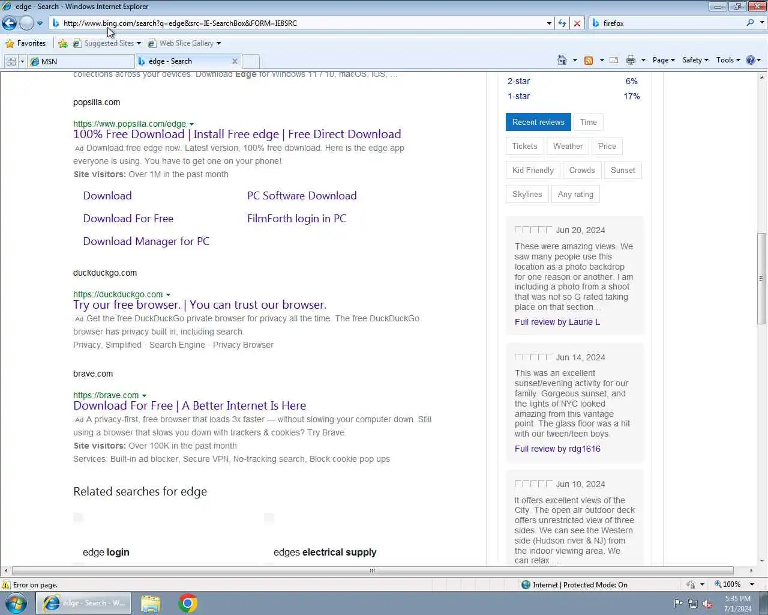Screen dimensions: 768x615
Task: Expand the popsilla.com/edge URL arrow
Action: [x=191, y=124]
